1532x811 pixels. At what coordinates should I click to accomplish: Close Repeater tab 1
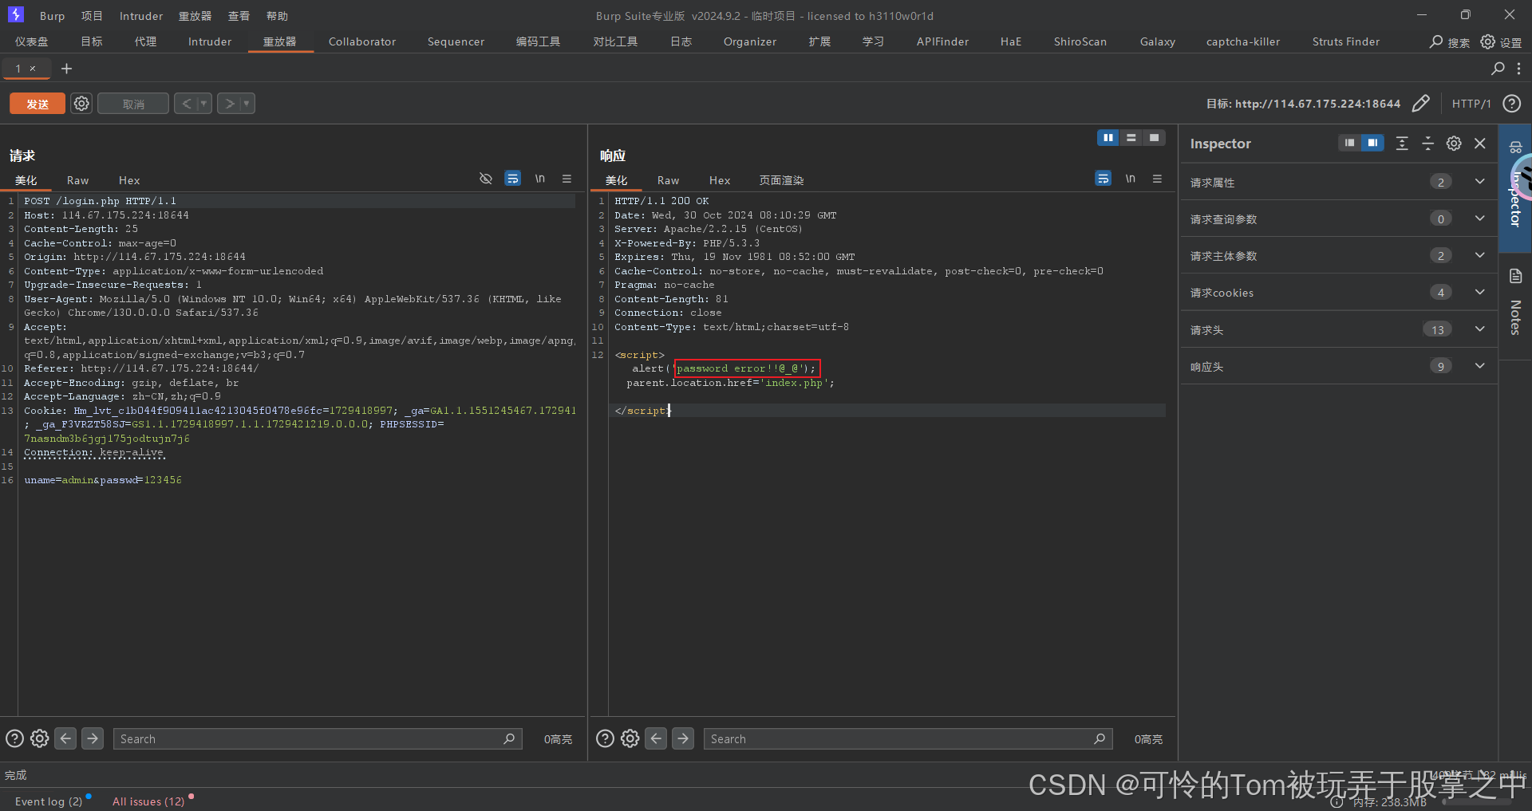click(x=33, y=69)
